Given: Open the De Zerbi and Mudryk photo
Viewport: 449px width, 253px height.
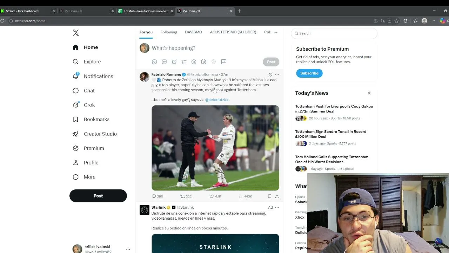Looking at the screenshot, I should coord(215,148).
